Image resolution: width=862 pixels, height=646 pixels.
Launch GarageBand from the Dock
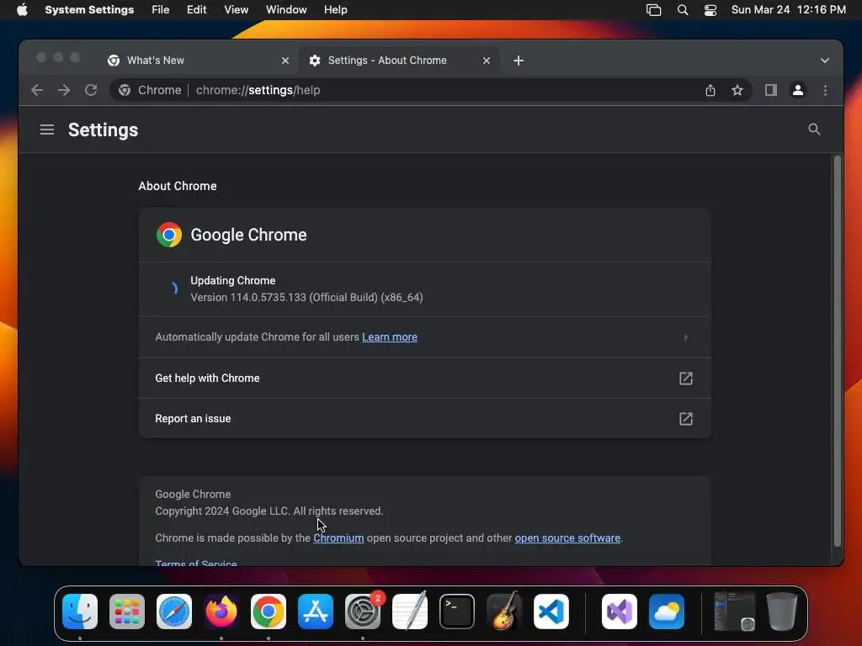(x=504, y=612)
